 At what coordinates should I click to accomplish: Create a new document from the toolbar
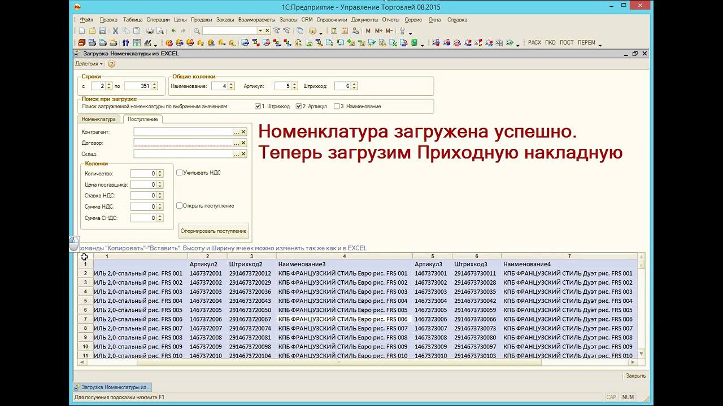(x=82, y=31)
